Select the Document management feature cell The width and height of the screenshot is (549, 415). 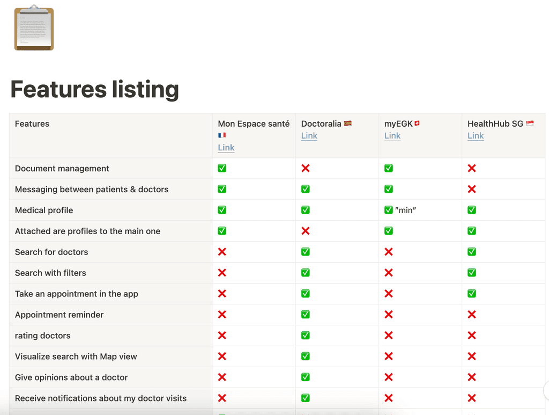click(x=110, y=169)
